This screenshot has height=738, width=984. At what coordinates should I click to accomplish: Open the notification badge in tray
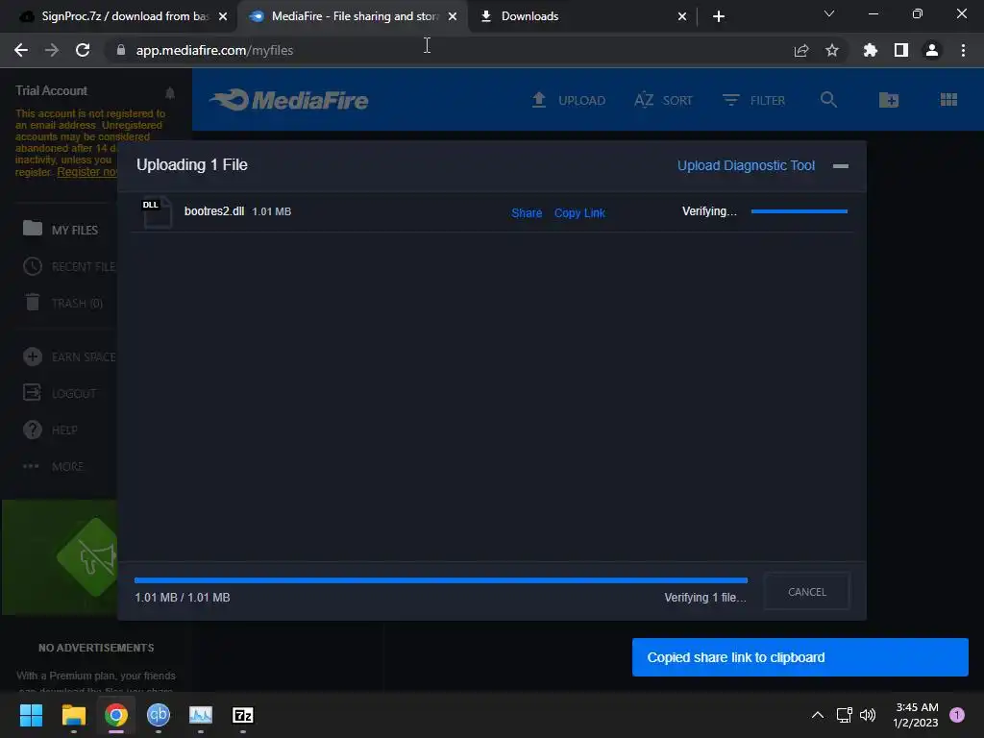pyautogui.click(x=957, y=715)
